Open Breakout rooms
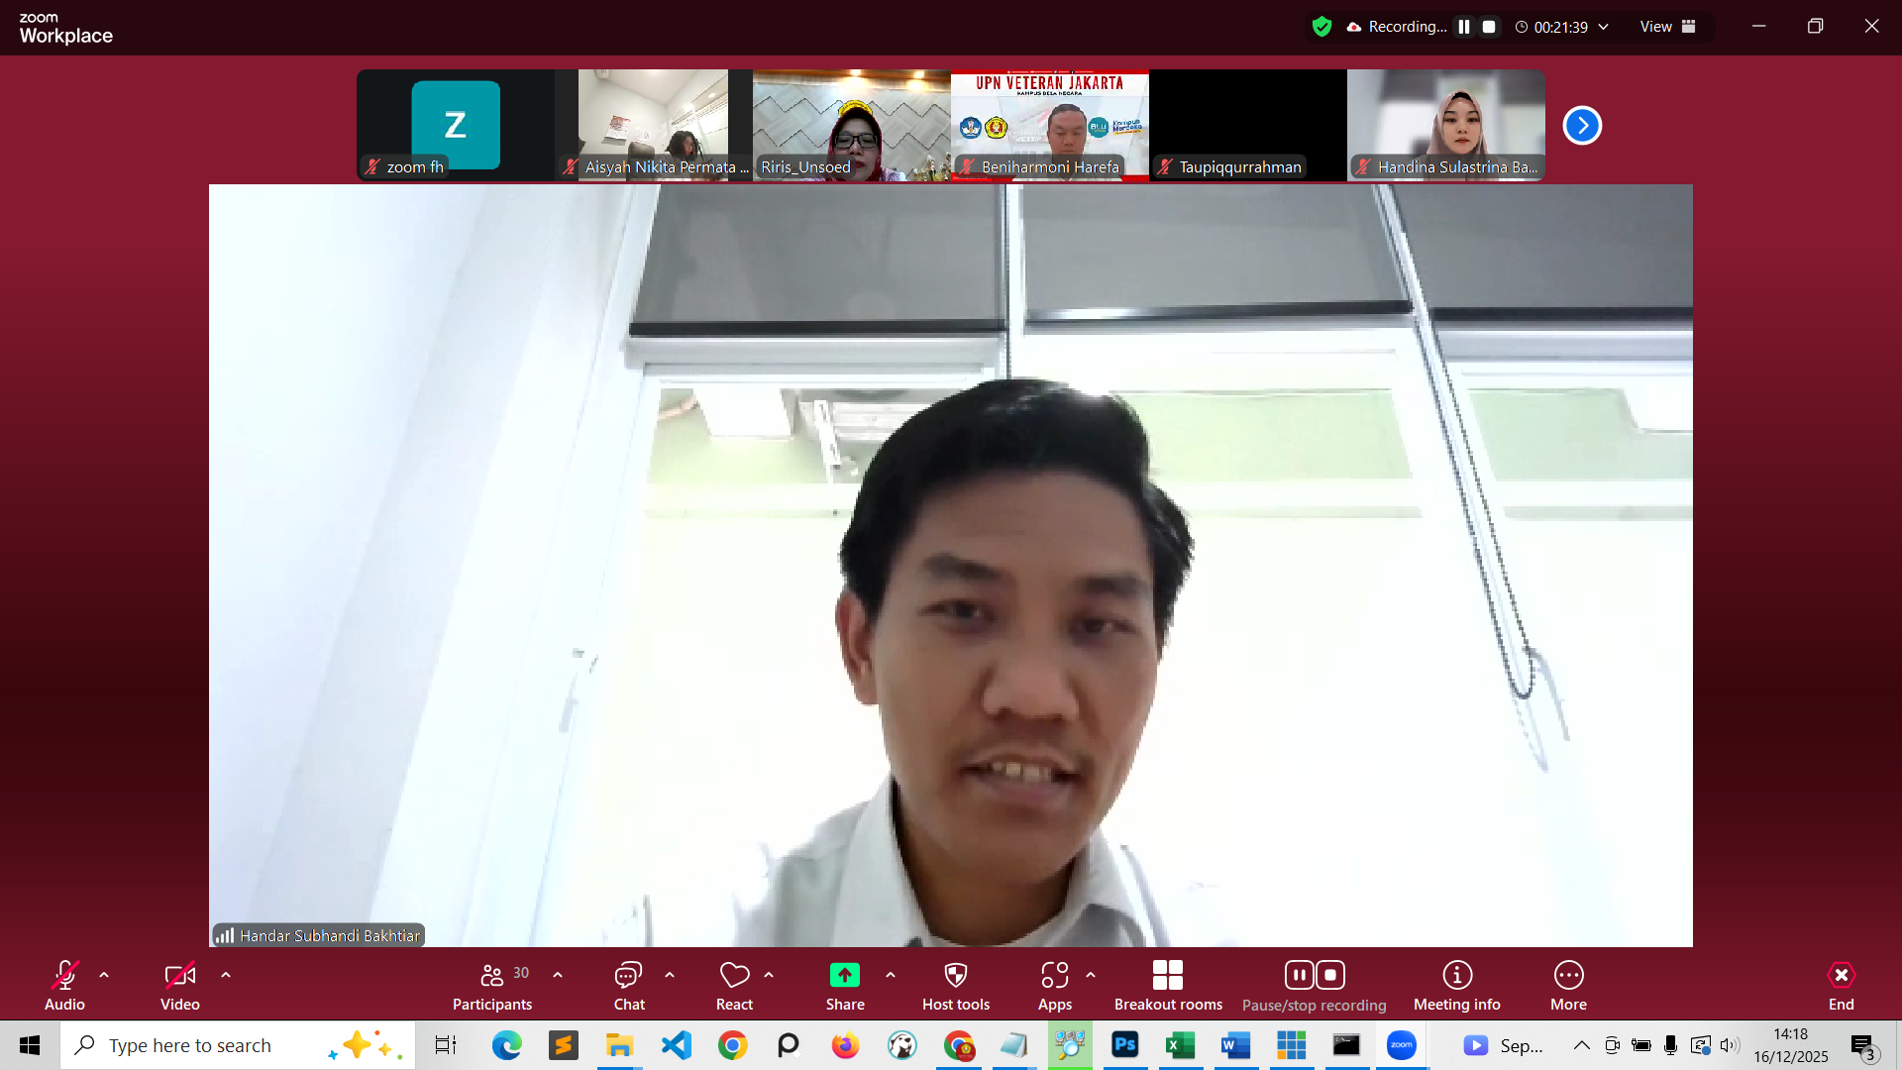 [1168, 986]
